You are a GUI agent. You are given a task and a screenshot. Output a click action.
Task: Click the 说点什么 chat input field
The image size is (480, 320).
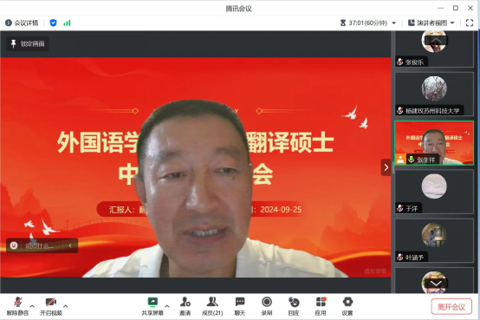(39, 245)
